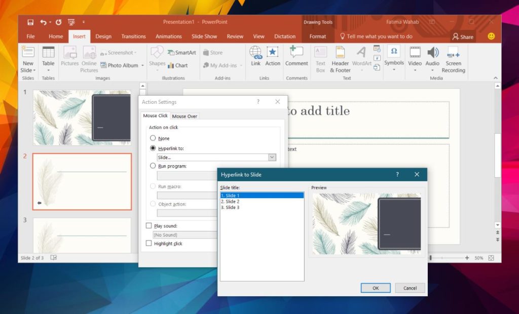Switch to the Mouse Over tab
519x314 pixels.
[x=185, y=116]
